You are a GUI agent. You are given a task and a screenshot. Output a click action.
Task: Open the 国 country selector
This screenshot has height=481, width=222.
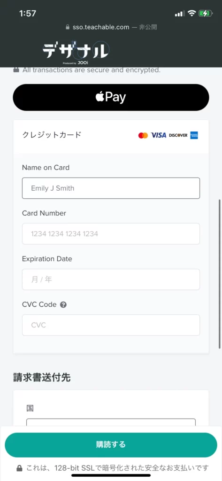pos(111,422)
